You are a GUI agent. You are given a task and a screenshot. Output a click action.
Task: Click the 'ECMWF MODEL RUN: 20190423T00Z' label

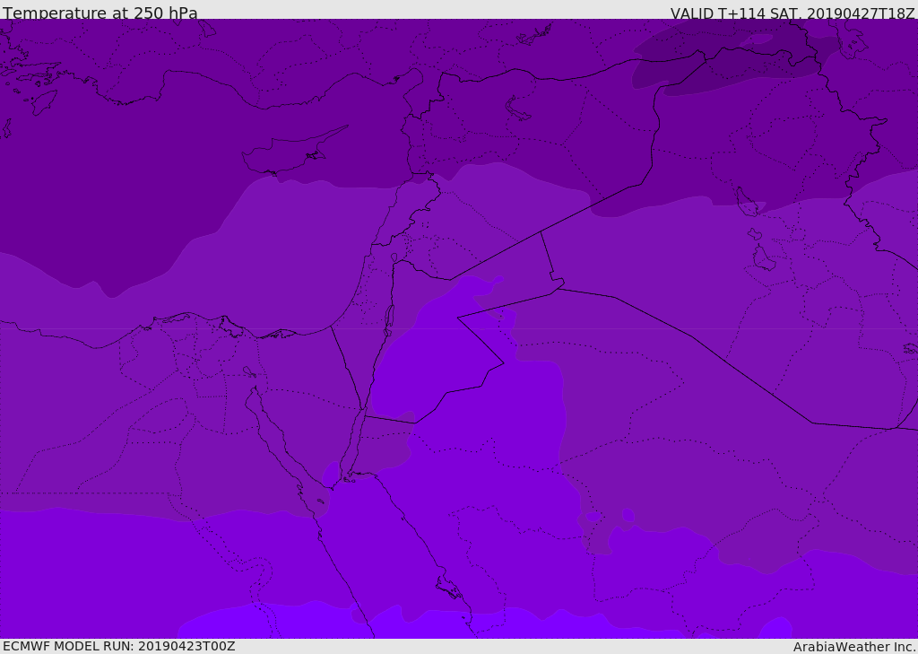(119, 646)
